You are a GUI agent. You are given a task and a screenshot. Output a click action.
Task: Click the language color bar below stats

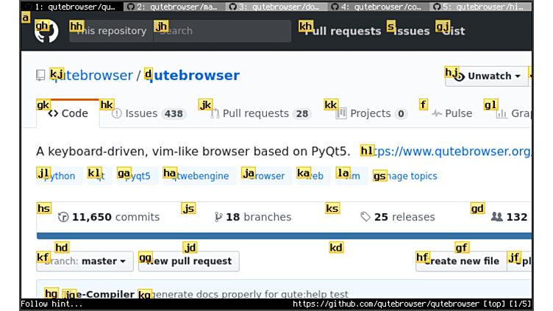(x=283, y=236)
